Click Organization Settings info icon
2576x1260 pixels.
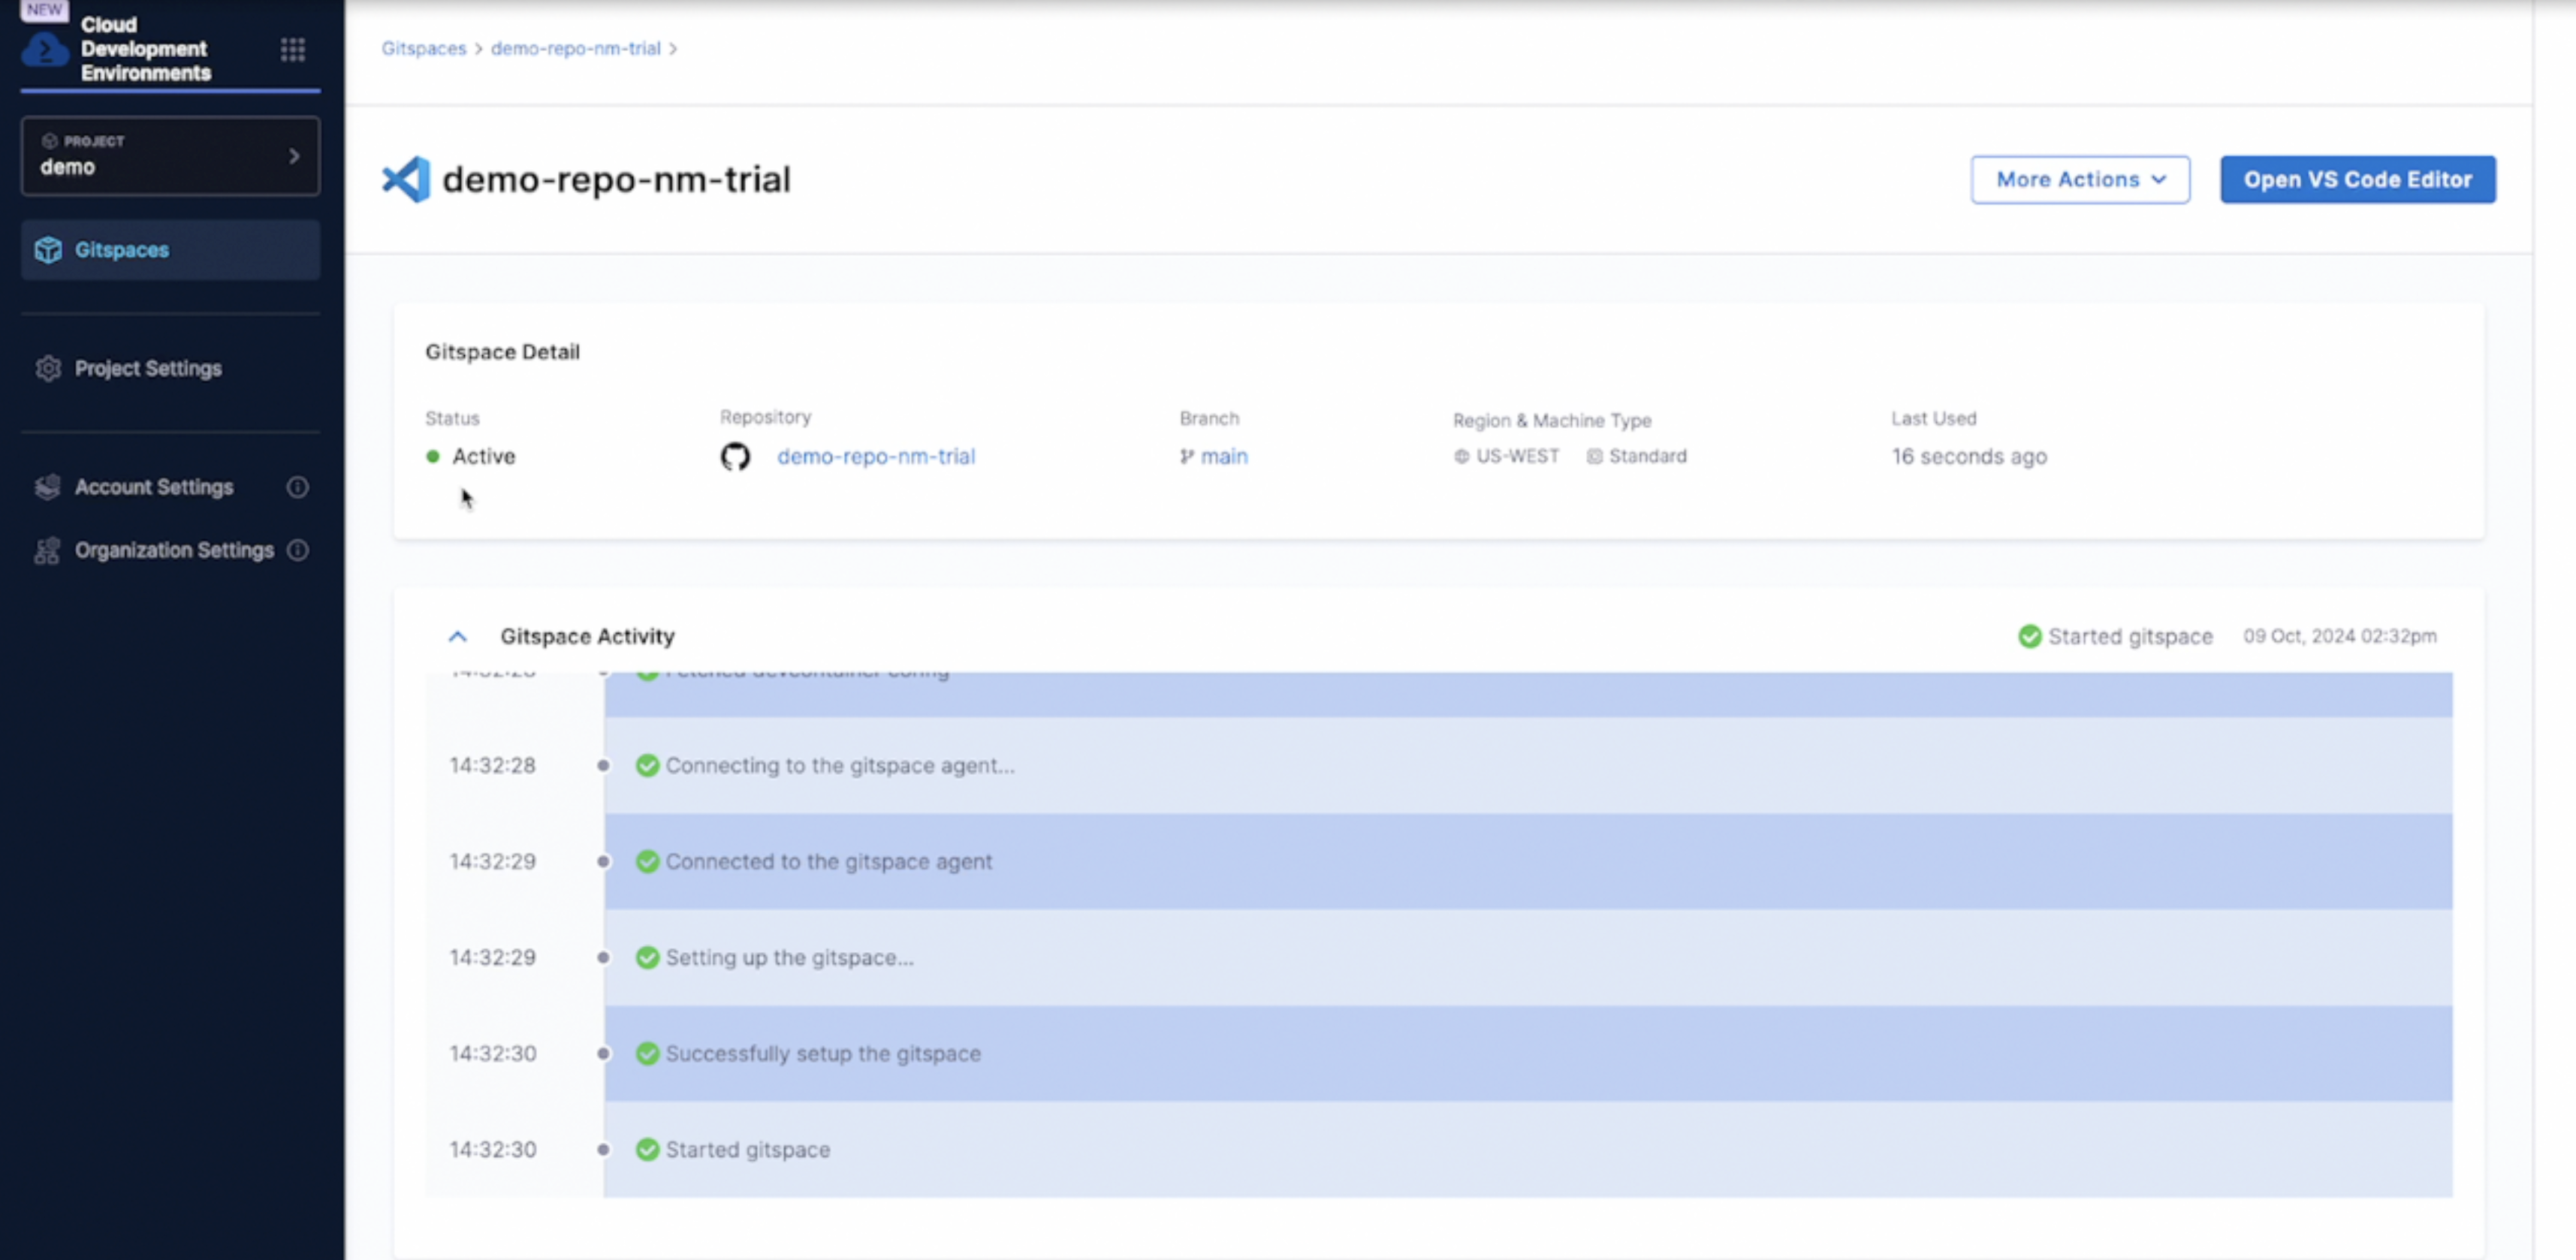point(297,550)
